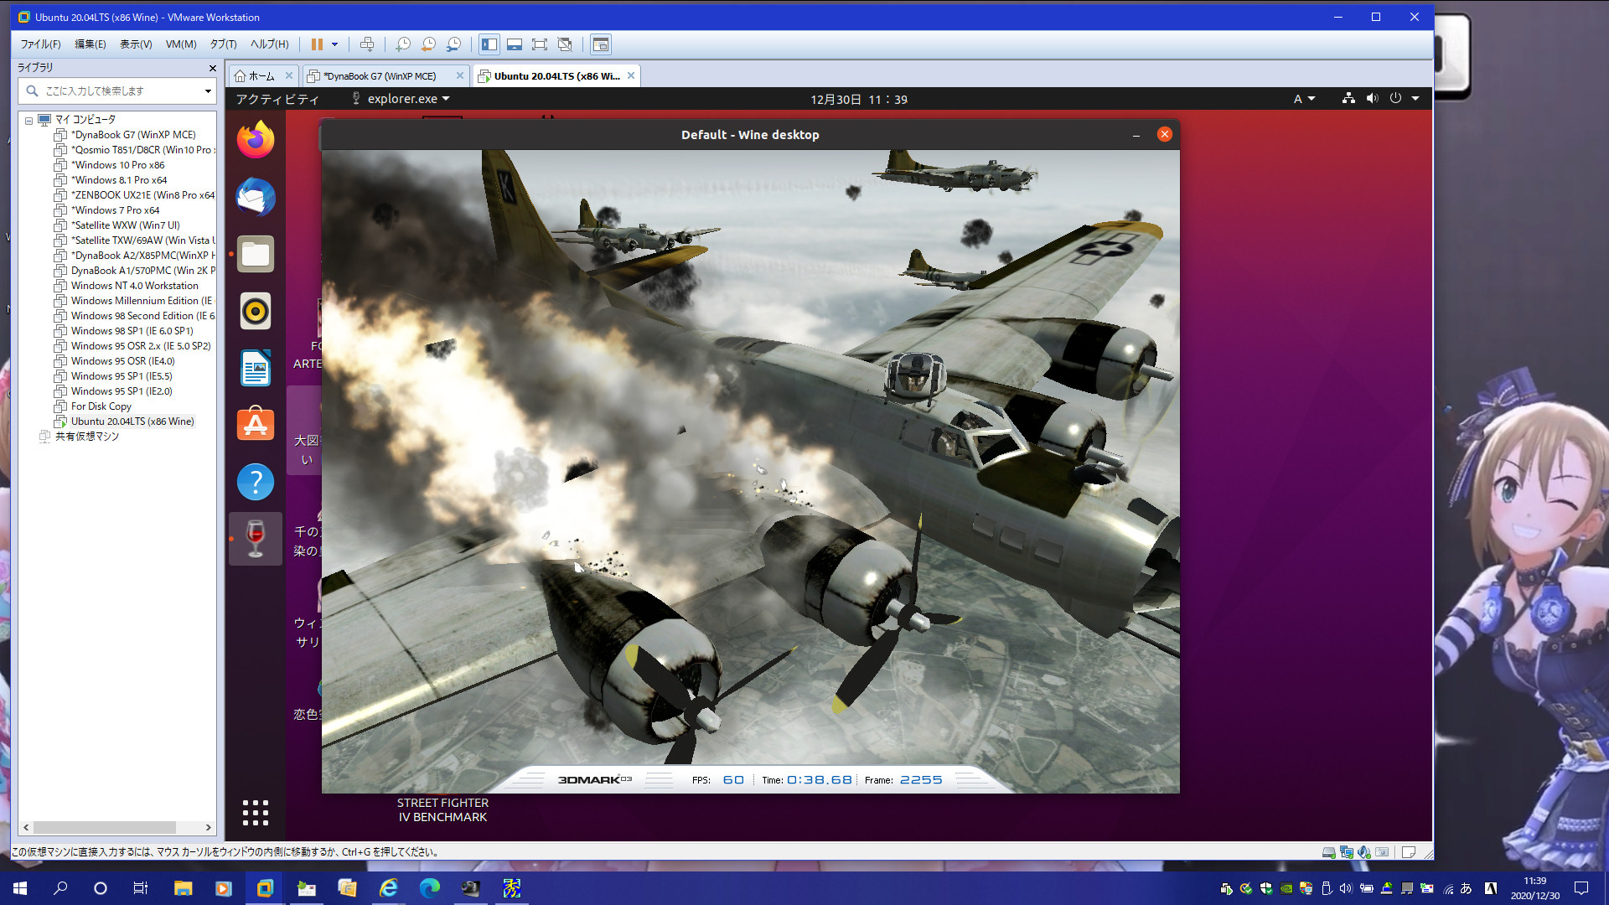The image size is (1609, 905).
Task: Select Windows 10 Pro x86 in library
Action: [x=110, y=165]
